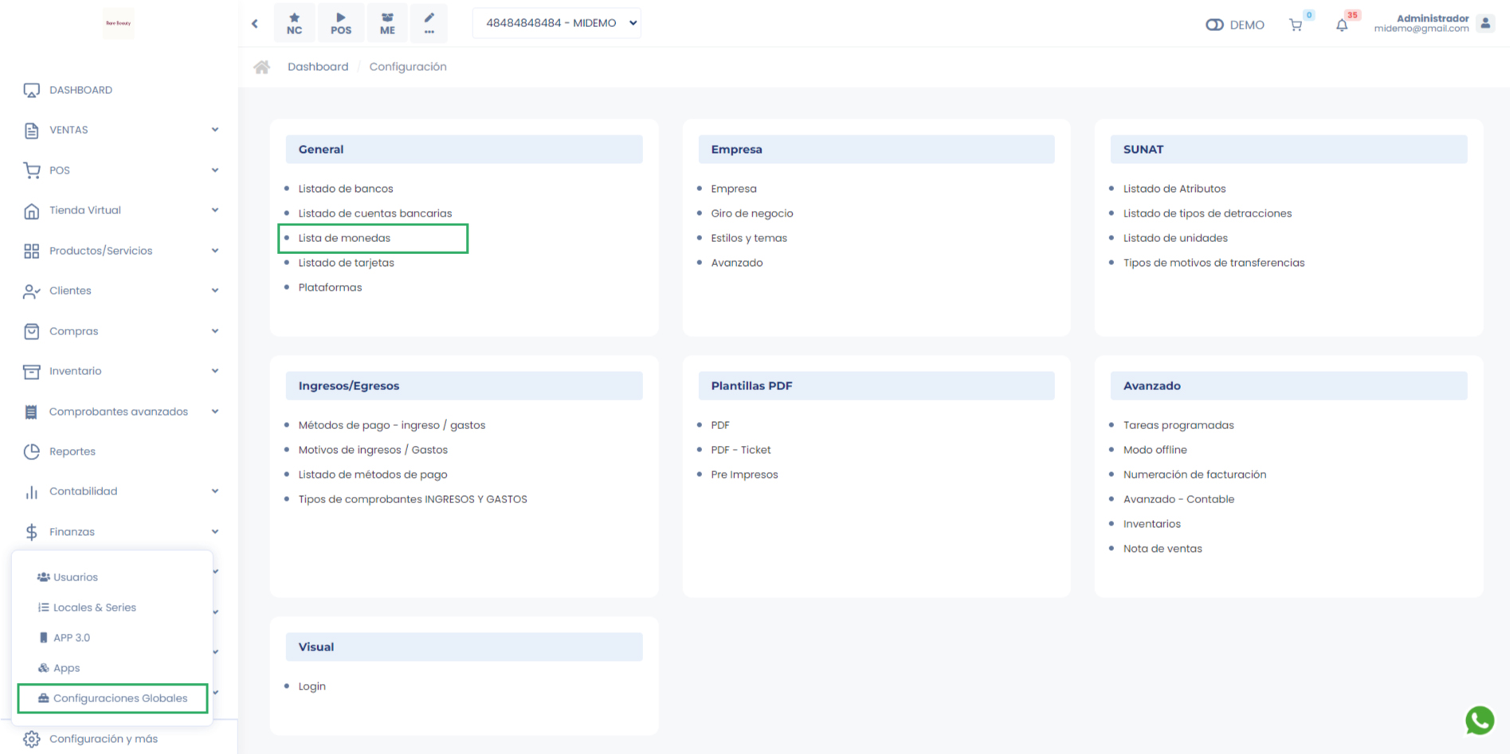Open Usuarios from the settings submenu

coord(76,577)
